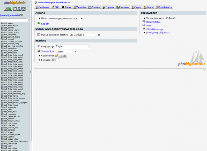Click the table filter input field
The image size is (207, 151).
tap(14, 20)
